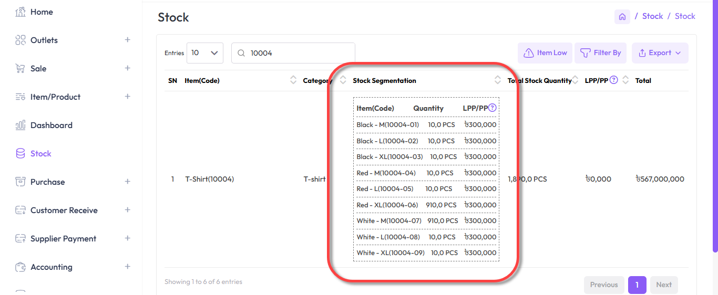Expand the Item/Product submenu

coord(127,97)
